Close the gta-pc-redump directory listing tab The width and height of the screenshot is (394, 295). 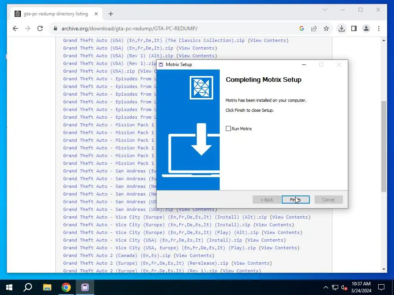96,14
